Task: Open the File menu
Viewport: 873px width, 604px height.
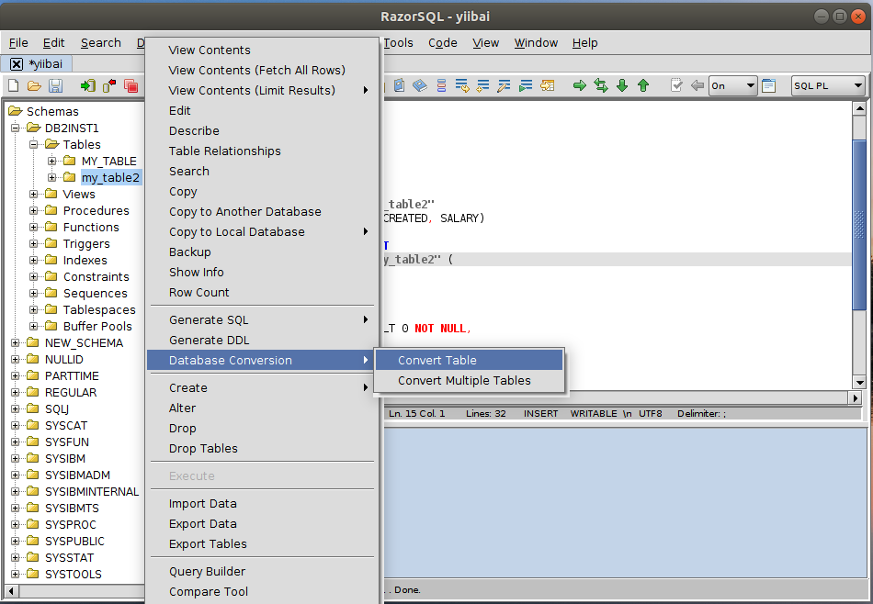Action: click(18, 43)
